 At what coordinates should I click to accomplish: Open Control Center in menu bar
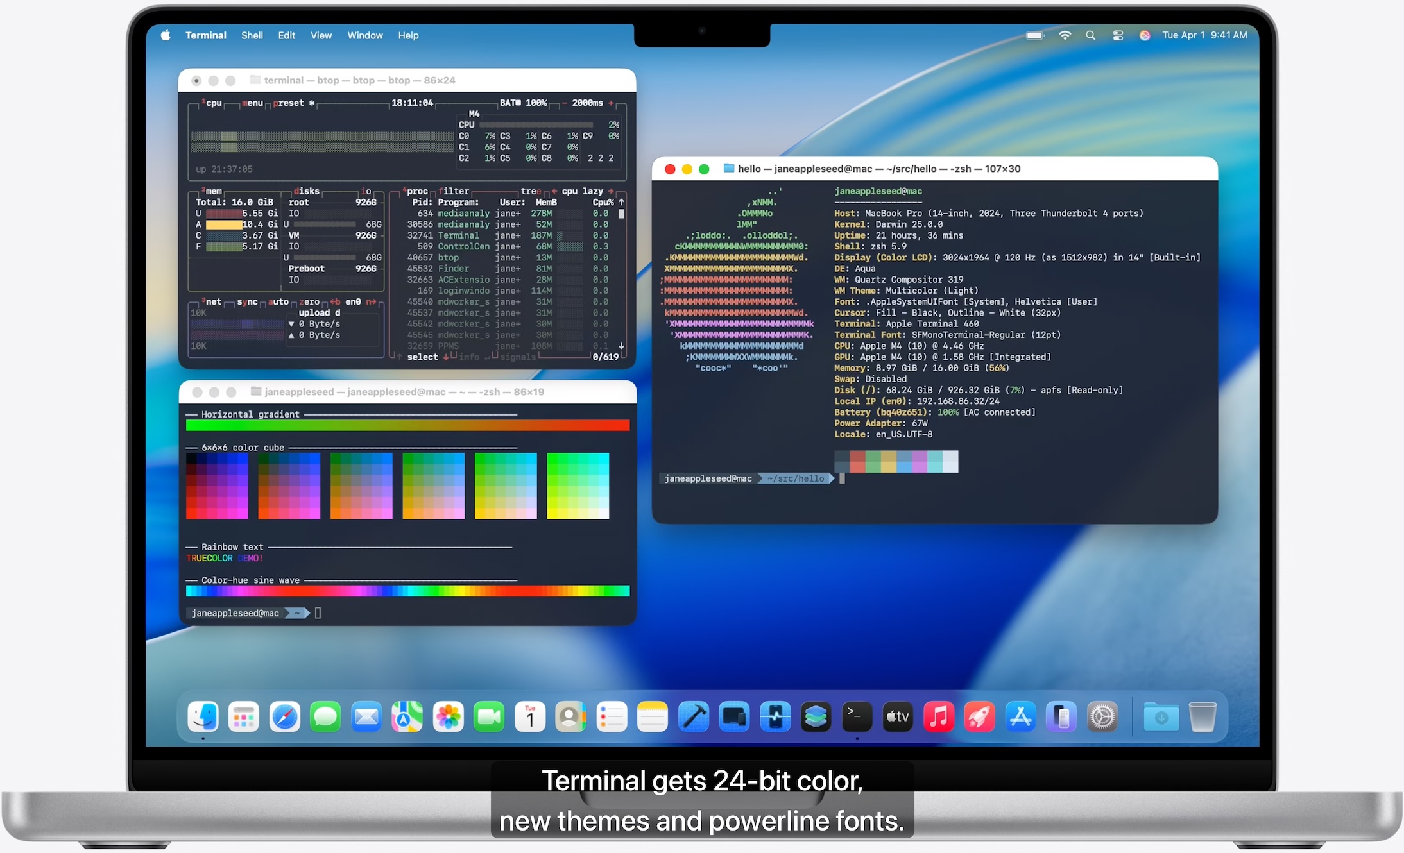tap(1118, 35)
